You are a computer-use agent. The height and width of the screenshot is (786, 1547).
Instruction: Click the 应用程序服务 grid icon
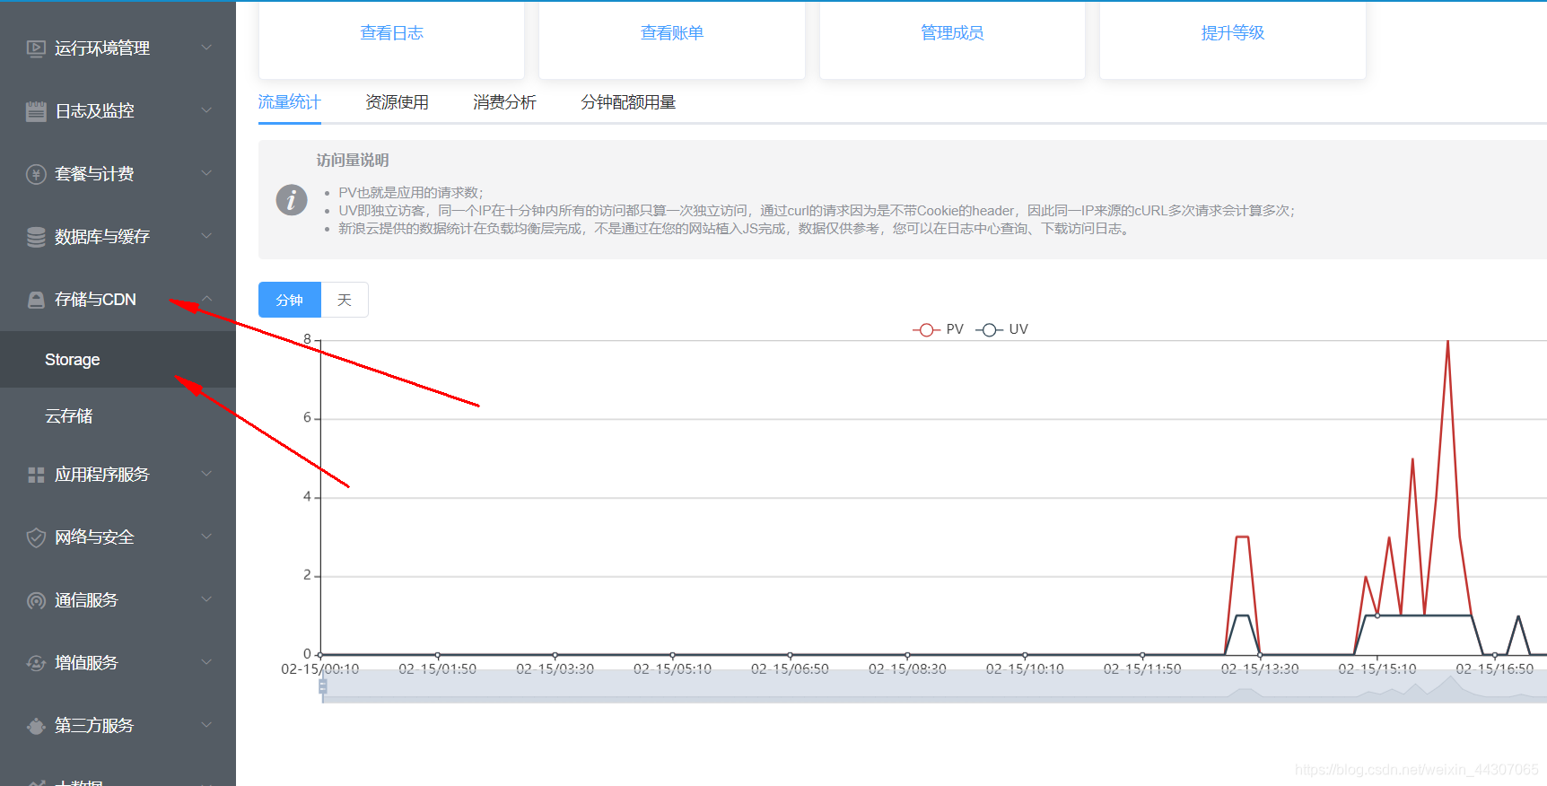pyautogui.click(x=36, y=475)
